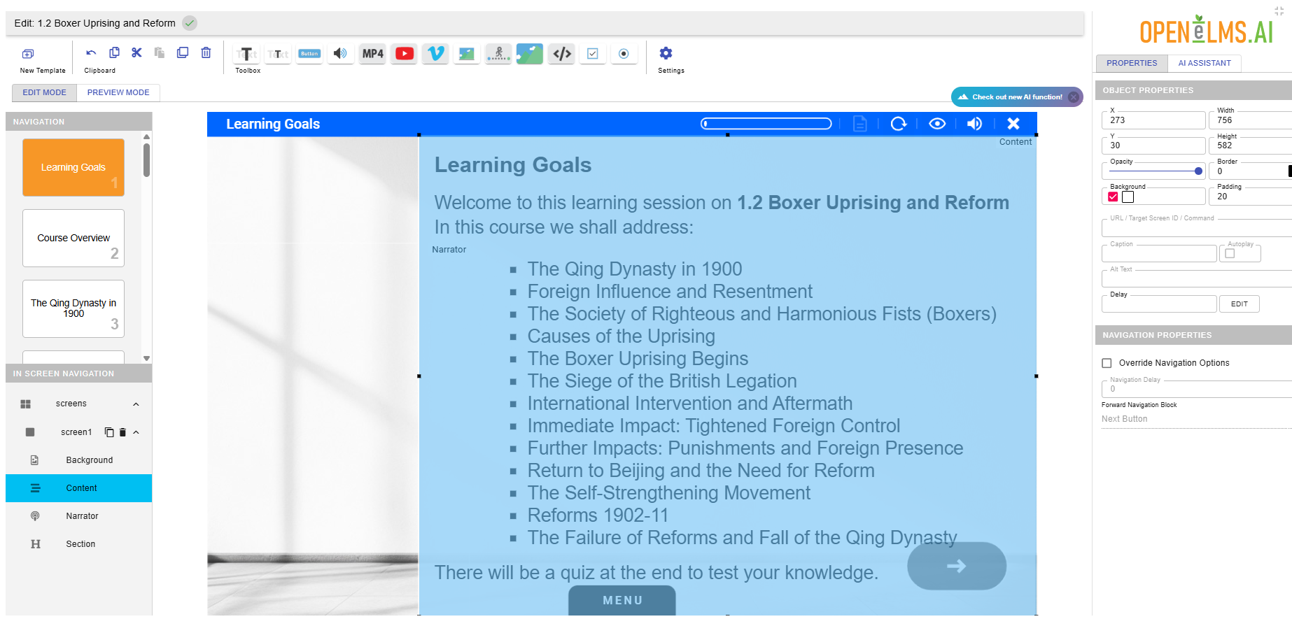1292x619 pixels.
Task: Select the Section item in screen navigation
Action: click(78, 544)
